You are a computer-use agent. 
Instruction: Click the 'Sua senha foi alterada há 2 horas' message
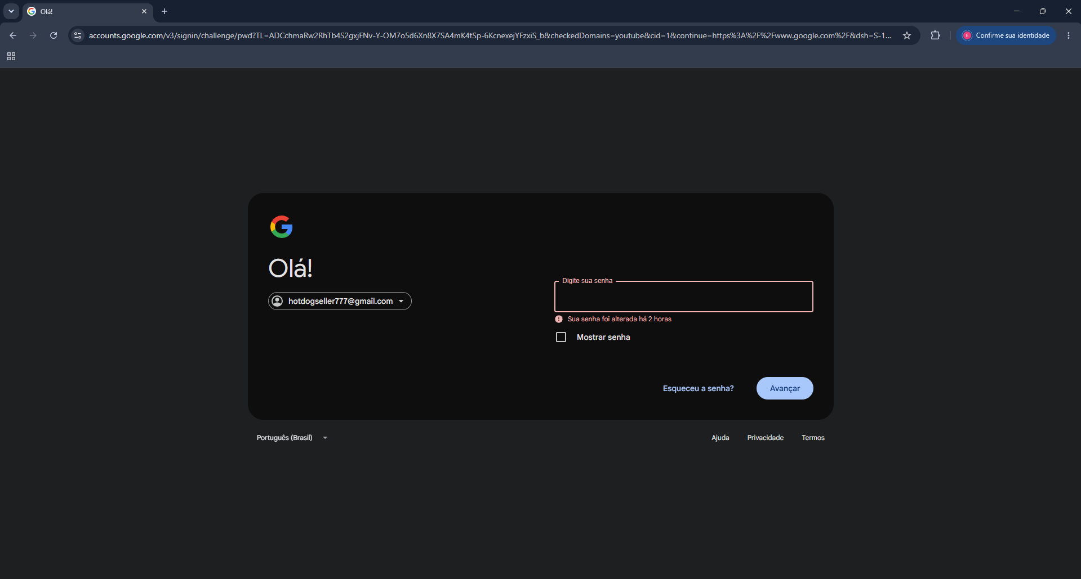620,319
